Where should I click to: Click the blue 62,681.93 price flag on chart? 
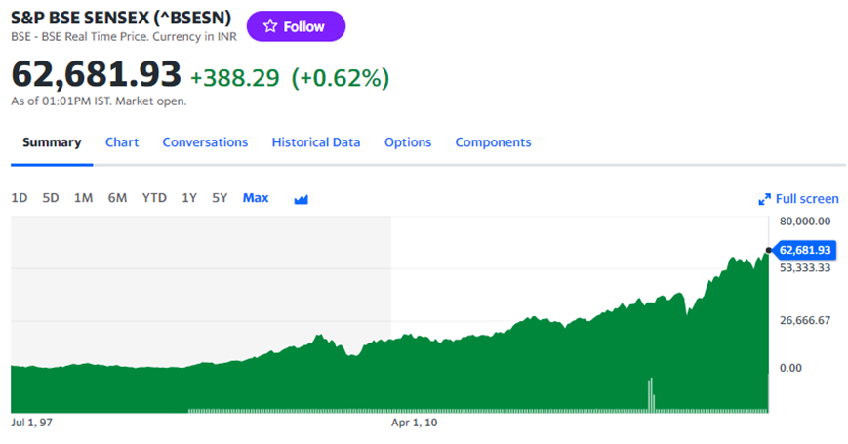(804, 250)
